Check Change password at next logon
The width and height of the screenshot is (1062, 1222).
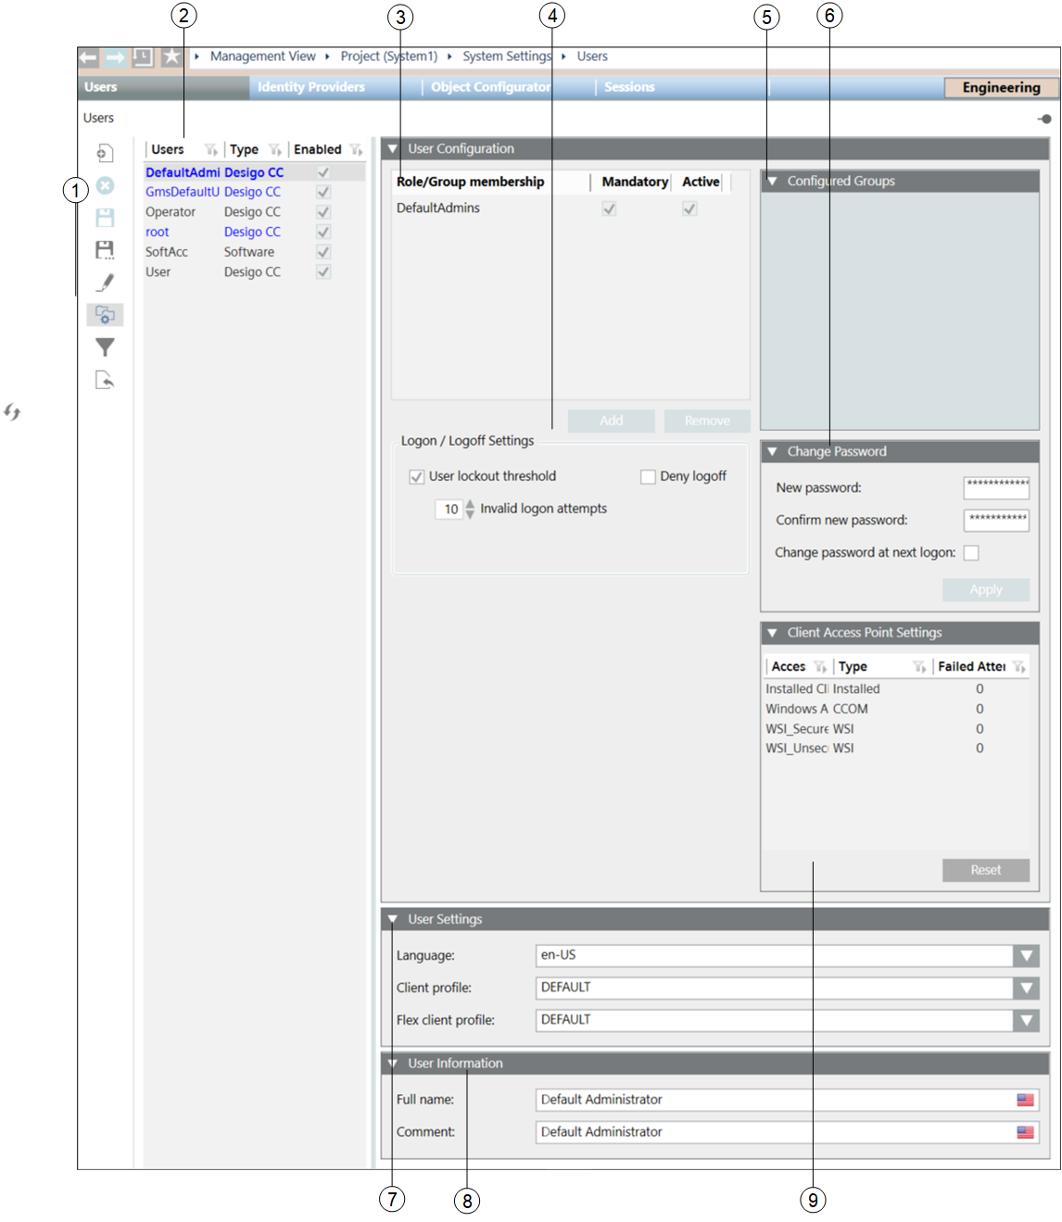point(972,552)
